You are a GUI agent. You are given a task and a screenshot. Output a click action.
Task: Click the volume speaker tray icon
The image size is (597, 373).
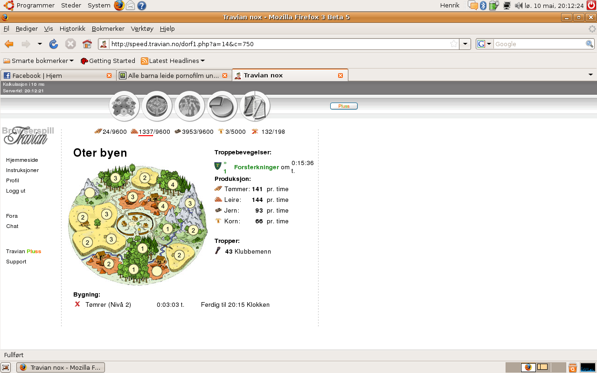point(519,6)
